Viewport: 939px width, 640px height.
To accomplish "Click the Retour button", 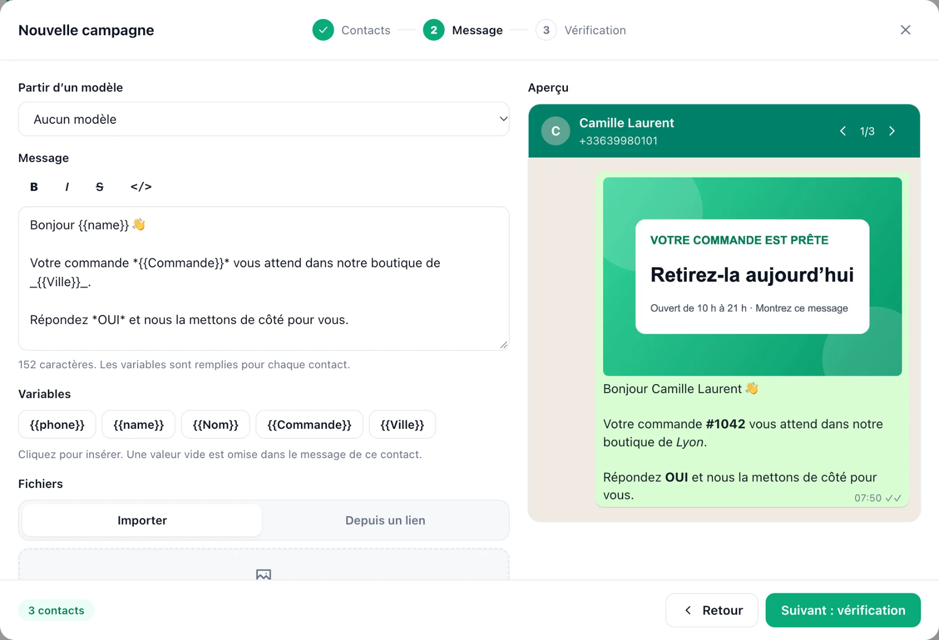I will coord(711,610).
